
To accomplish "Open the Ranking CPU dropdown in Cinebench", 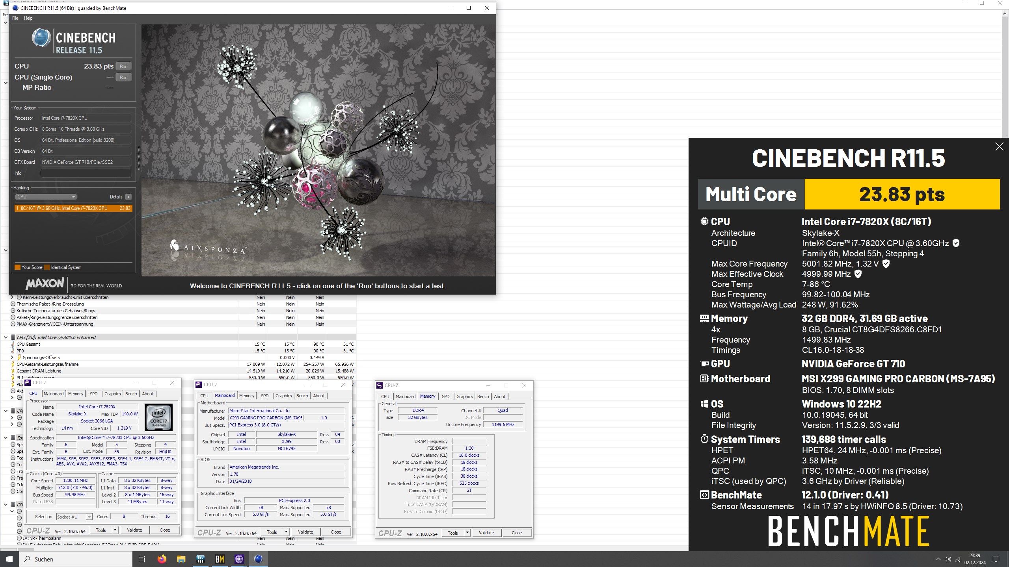I will point(46,197).
